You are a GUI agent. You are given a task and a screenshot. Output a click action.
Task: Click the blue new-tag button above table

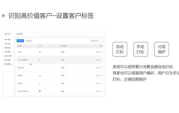coord(20,41)
